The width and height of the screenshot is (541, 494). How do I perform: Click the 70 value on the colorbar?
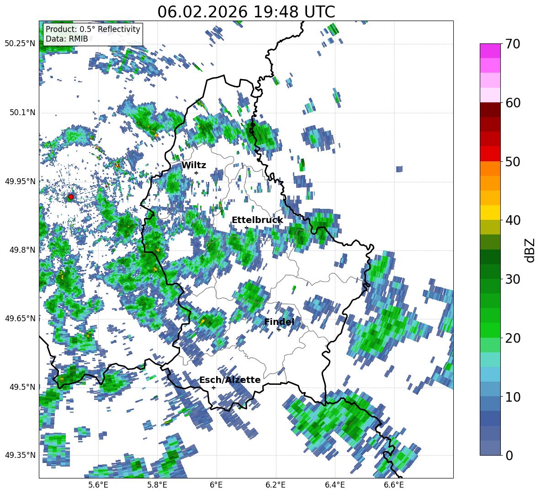tap(512, 44)
